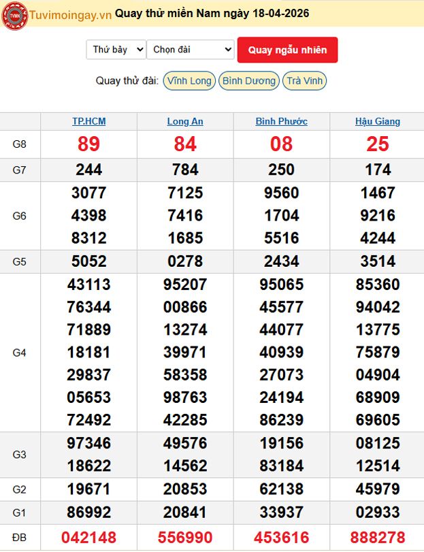Pick the Trà Vinh station pill

[x=304, y=81]
